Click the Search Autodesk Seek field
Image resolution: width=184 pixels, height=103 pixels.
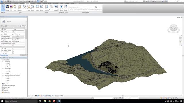coord(82,7)
